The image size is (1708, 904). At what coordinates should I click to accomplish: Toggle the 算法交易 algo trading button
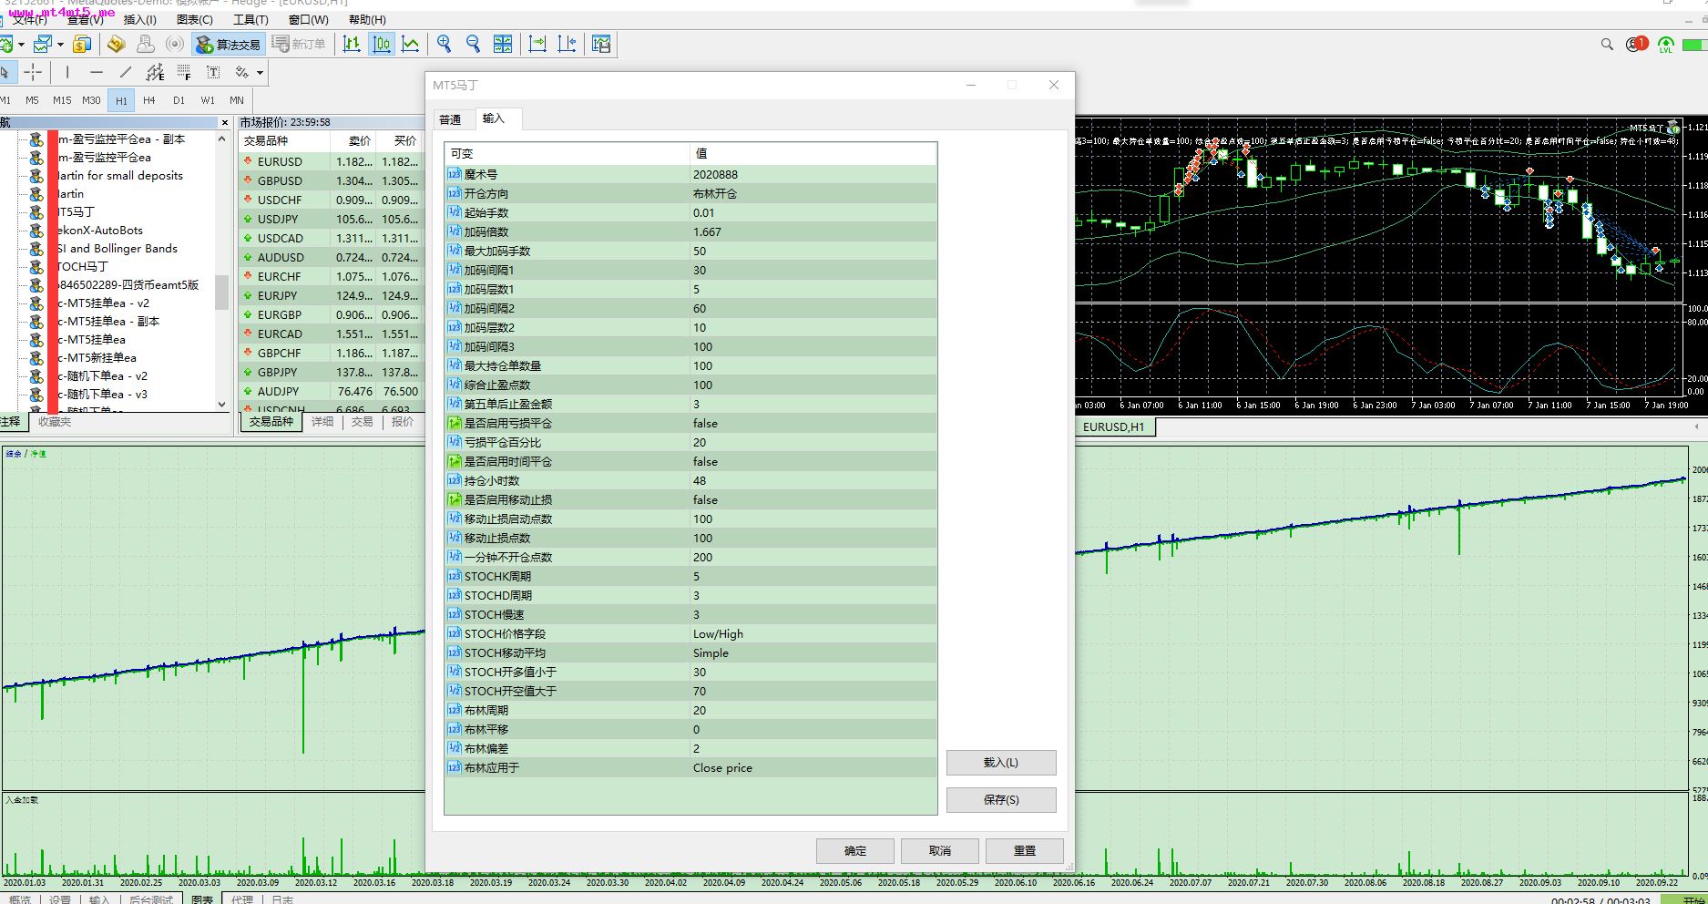(x=228, y=44)
